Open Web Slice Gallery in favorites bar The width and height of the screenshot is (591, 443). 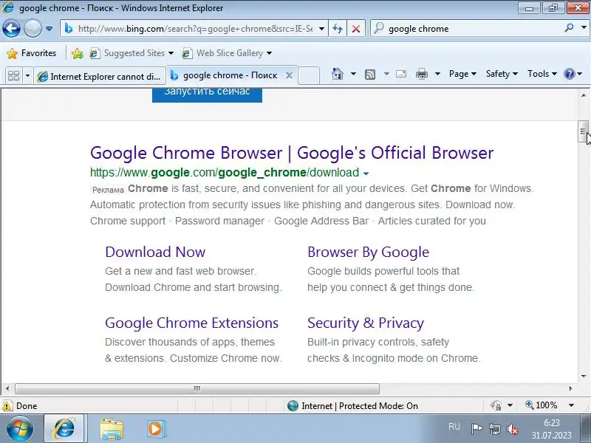pyautogui.click(x=227, y=53)
